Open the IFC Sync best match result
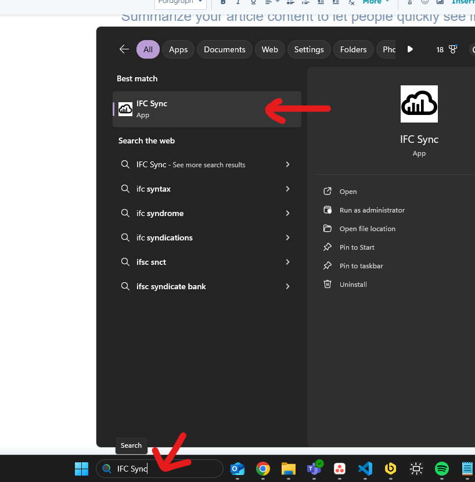Screen dimensions: 475x482 pos(207,109)
